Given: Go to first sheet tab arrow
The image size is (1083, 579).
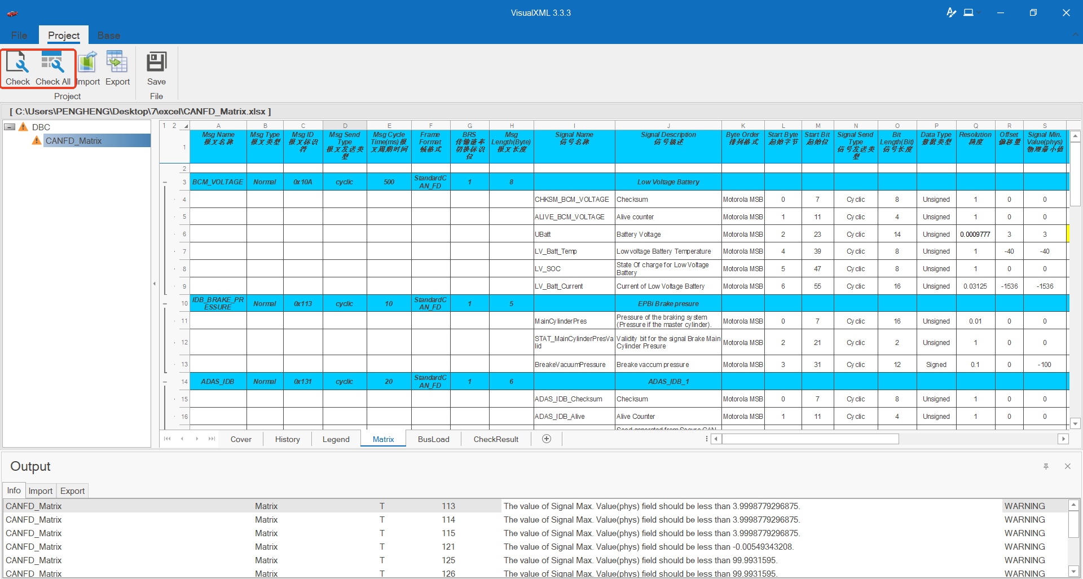Looking at the screenshot, I should [x=167, y=439].
